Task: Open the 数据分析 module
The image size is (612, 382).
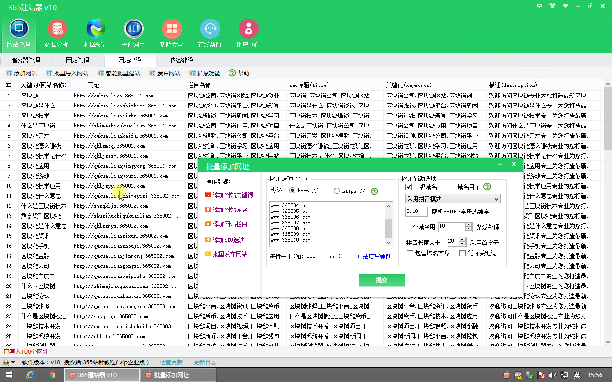Action: [57, 33]
